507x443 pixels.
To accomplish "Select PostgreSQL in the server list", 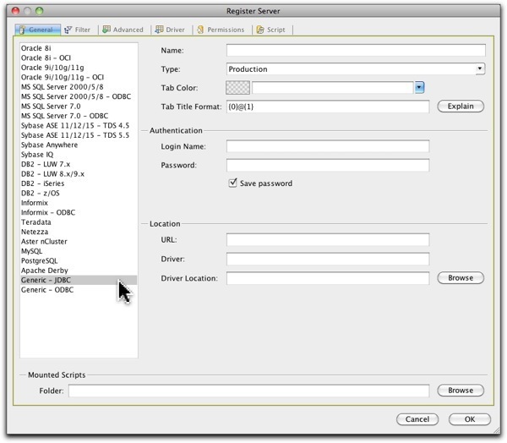I will coord(41,261).
